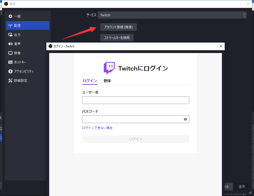Open the ログインできない場合 help link
Viewport: 254px width, 196px height.
coord(97,128)
